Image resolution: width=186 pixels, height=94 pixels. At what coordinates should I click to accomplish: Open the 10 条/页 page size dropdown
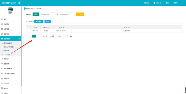tap(53, 36)
